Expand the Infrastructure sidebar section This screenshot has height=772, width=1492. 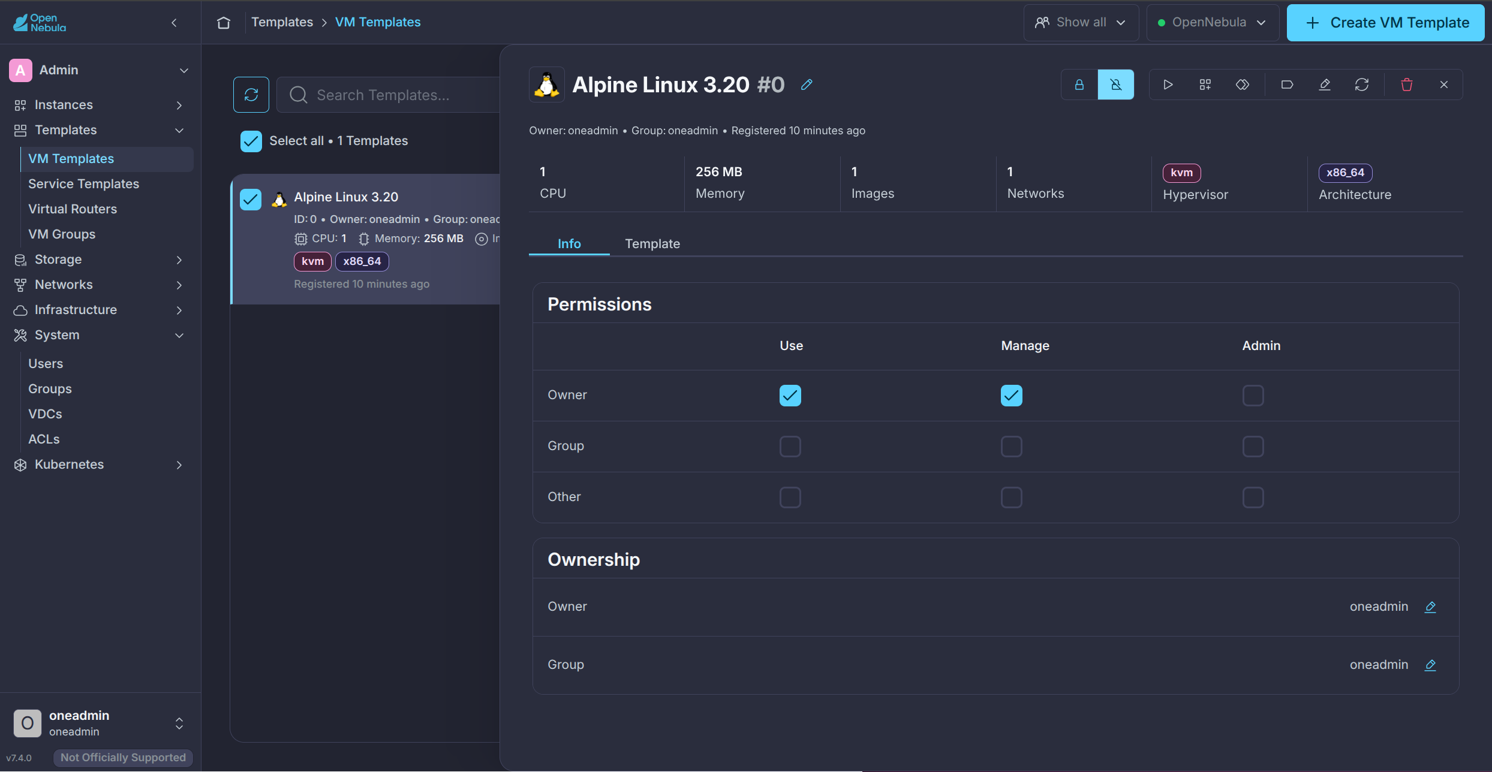[x=100, y=310]
